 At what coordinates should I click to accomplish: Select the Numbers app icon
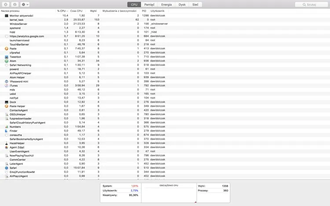(x=7, y=127)
